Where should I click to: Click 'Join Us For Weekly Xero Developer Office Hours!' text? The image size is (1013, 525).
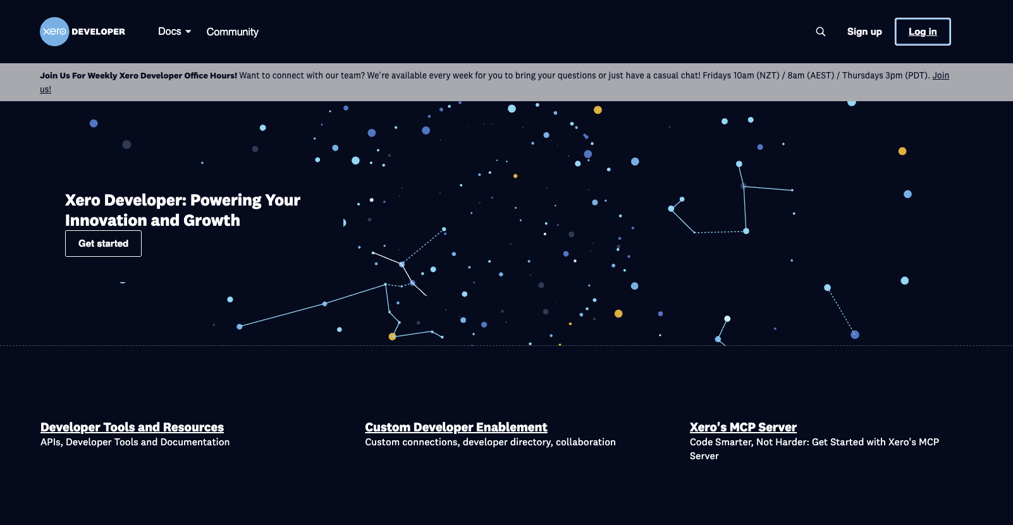click(x=138, y=75)
